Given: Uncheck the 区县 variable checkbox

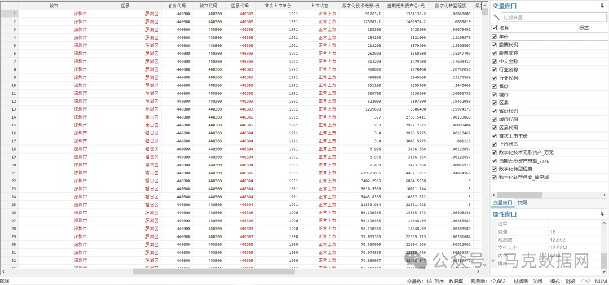Looking at the screenshot, I should pyautogui.click(x=495, y=103).
